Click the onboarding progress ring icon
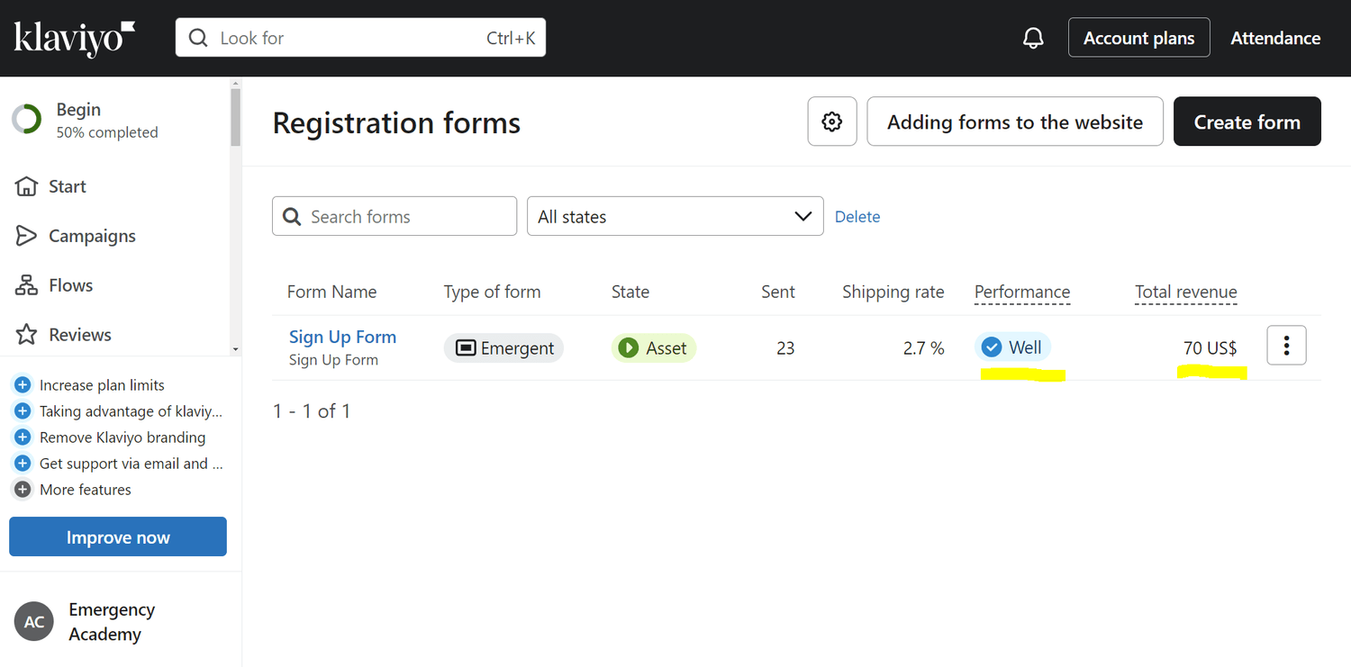The height and width of the screenshot is (667, 1351). click(27, 120)
